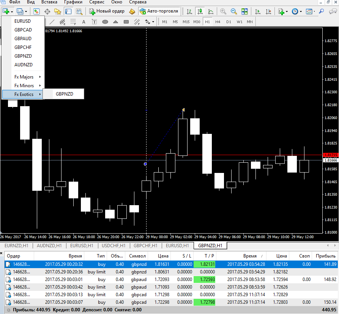Tile chart windows icon
Viewport: 339px width, 314px height.
pos(244,11)
